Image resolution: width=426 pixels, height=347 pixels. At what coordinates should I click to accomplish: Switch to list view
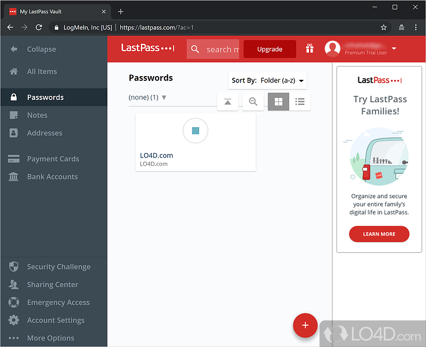click(x=300, y=102)
